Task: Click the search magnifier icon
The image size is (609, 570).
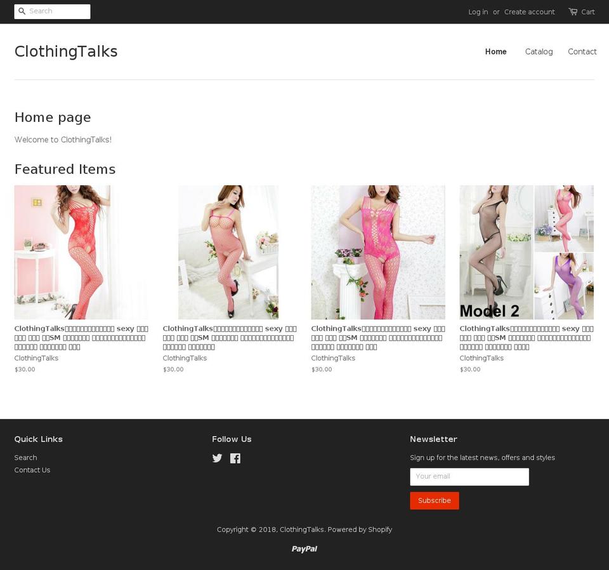Action: (x=22, y=11)
